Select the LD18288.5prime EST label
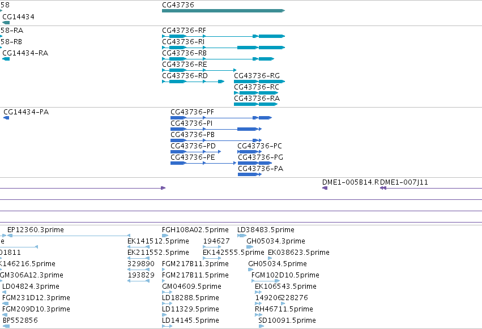 tap(190, 298)
